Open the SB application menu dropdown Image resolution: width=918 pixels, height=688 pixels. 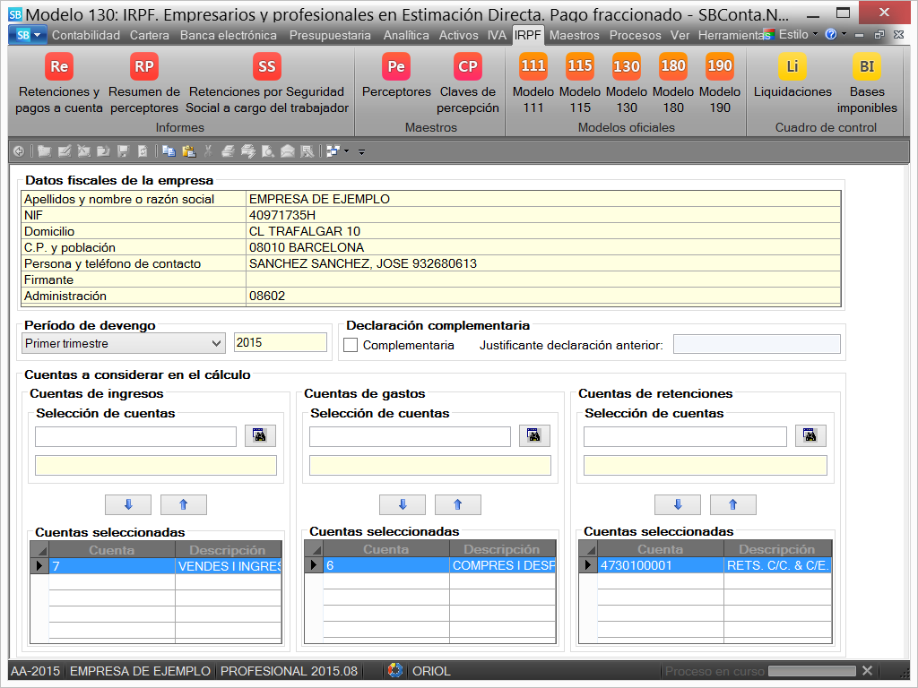(30, 35)
